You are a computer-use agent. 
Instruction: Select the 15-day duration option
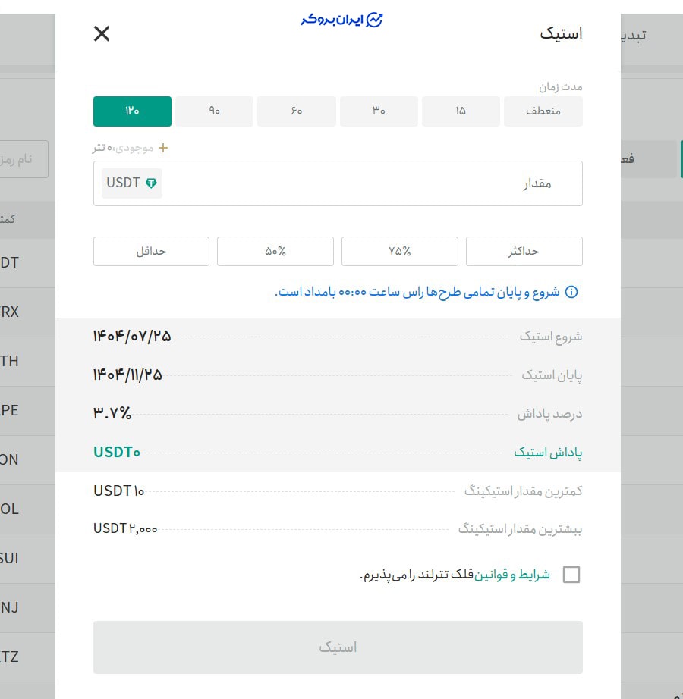tap(461, 111)
